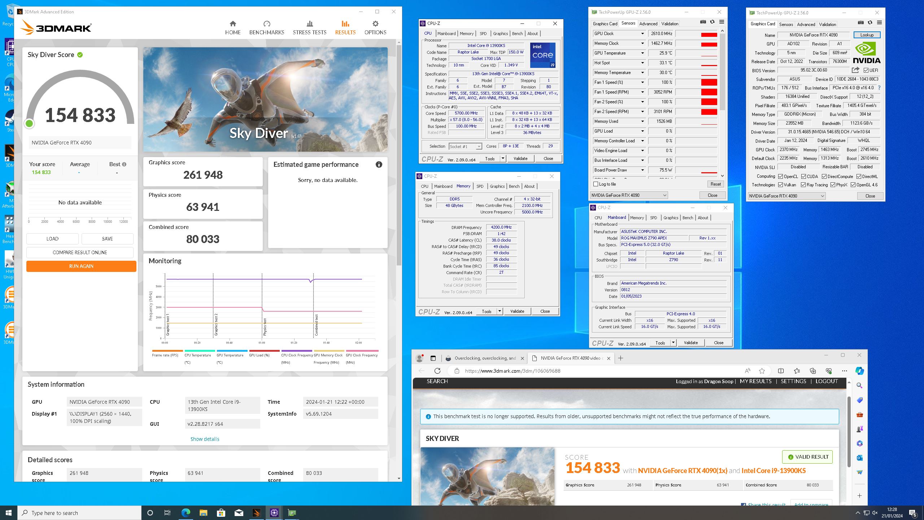Click Reset in GPU-Z Sensors
This screenshot has width=924, height=520.
click(x=715, y=184)
